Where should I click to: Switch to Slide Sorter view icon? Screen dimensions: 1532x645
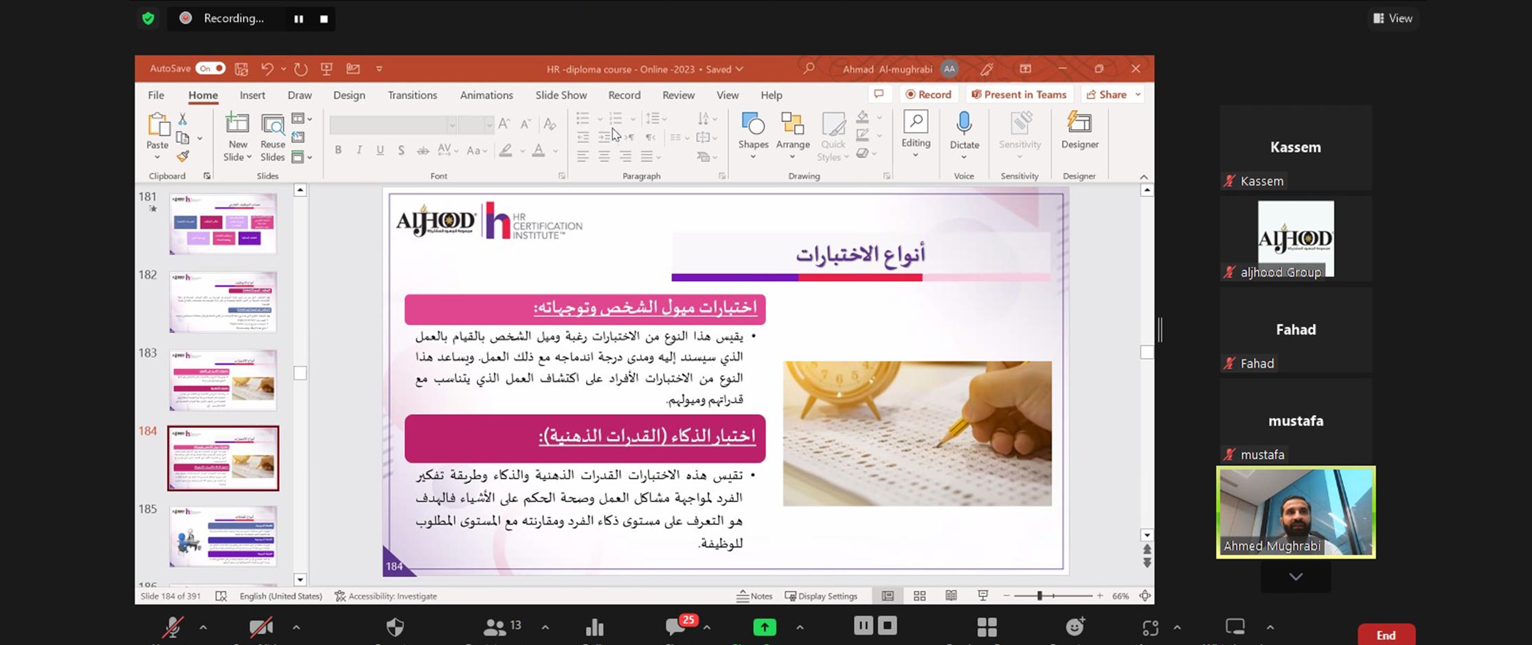point(919,596)
